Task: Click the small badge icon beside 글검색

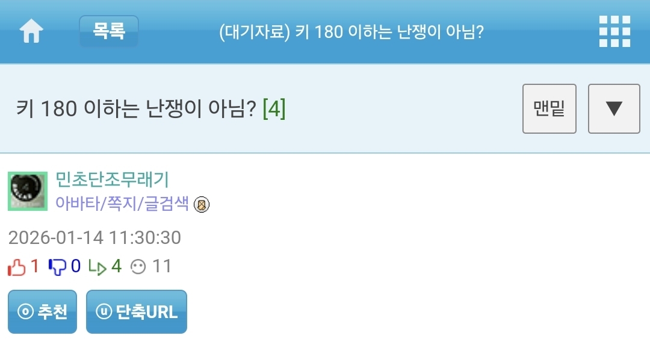Action: (x=202, y=205)
